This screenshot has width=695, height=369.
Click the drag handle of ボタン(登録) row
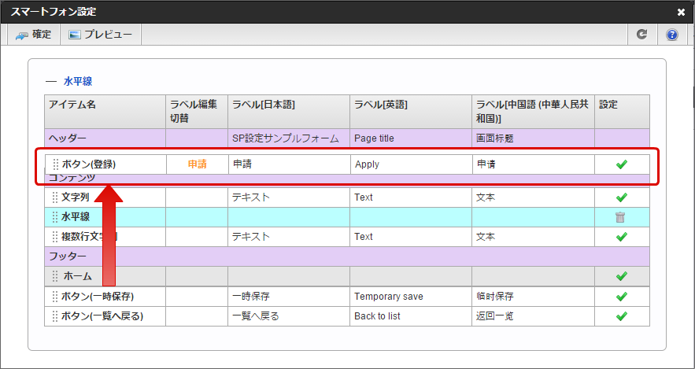point(55,164)
